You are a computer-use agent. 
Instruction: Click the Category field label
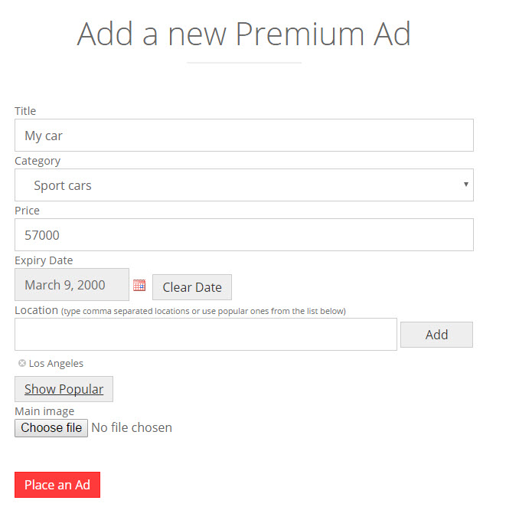38,161
